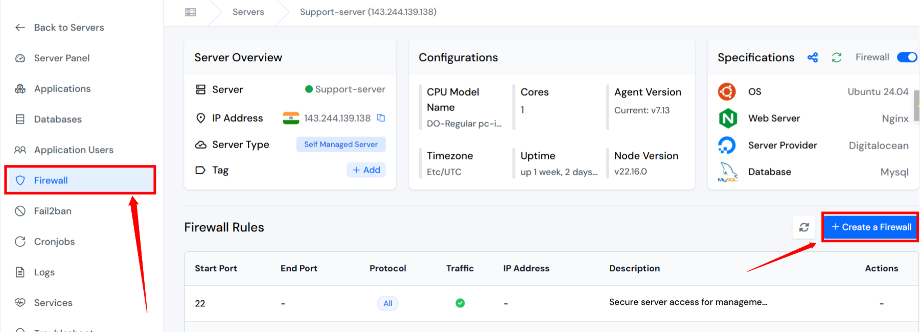The height and width of the screenshot is (332, 920).
Task: Click the Nginx web server logo
Action: coord(728,118)
